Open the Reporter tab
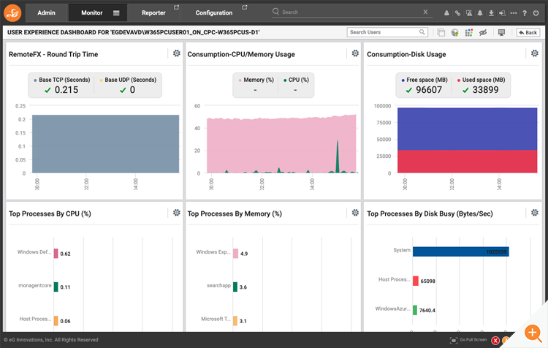Image resolution: width=548 pixels, height=348 pixels. (153, 12)
